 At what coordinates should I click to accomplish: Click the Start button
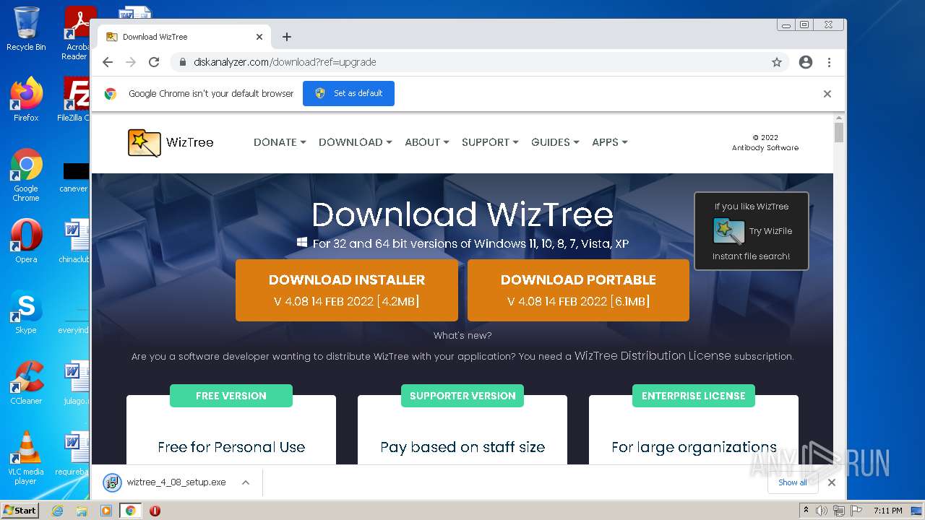20,511
